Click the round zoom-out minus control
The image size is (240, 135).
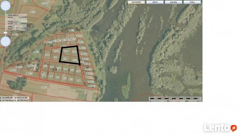(6, 6)
